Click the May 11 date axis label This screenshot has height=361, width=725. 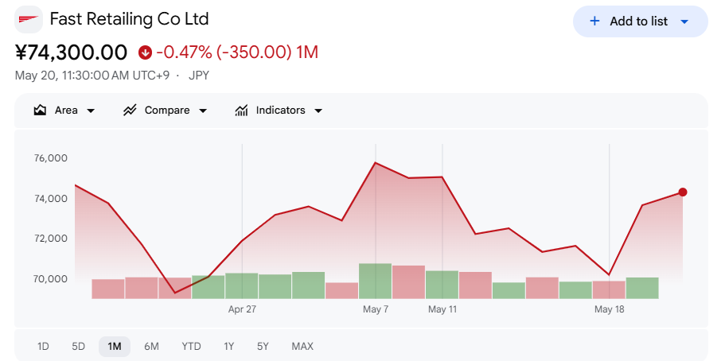pyautogui.click(x=442, y=309)
